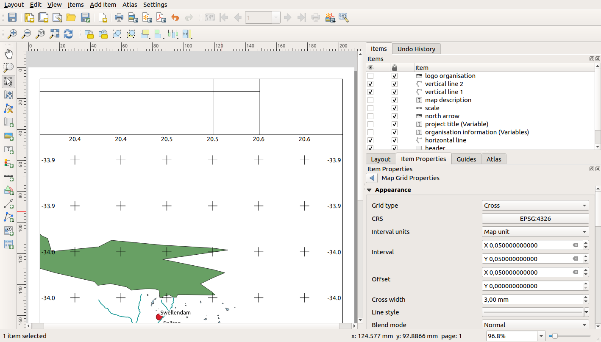The image size is (601, 342).
Task: Switch to the Undo History tab
Action: (x=416, y=49)
